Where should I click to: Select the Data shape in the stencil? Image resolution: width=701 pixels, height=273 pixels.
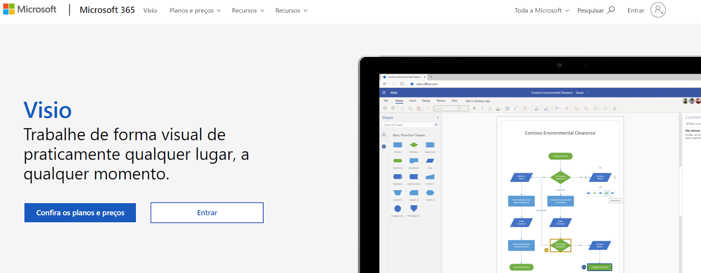pos(430,161)
